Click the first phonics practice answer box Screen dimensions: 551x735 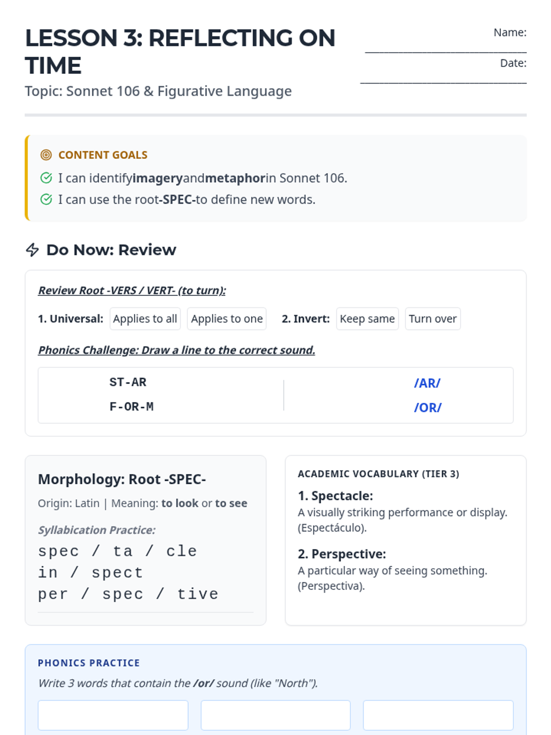pyautogui.click(x=113, y=715)
